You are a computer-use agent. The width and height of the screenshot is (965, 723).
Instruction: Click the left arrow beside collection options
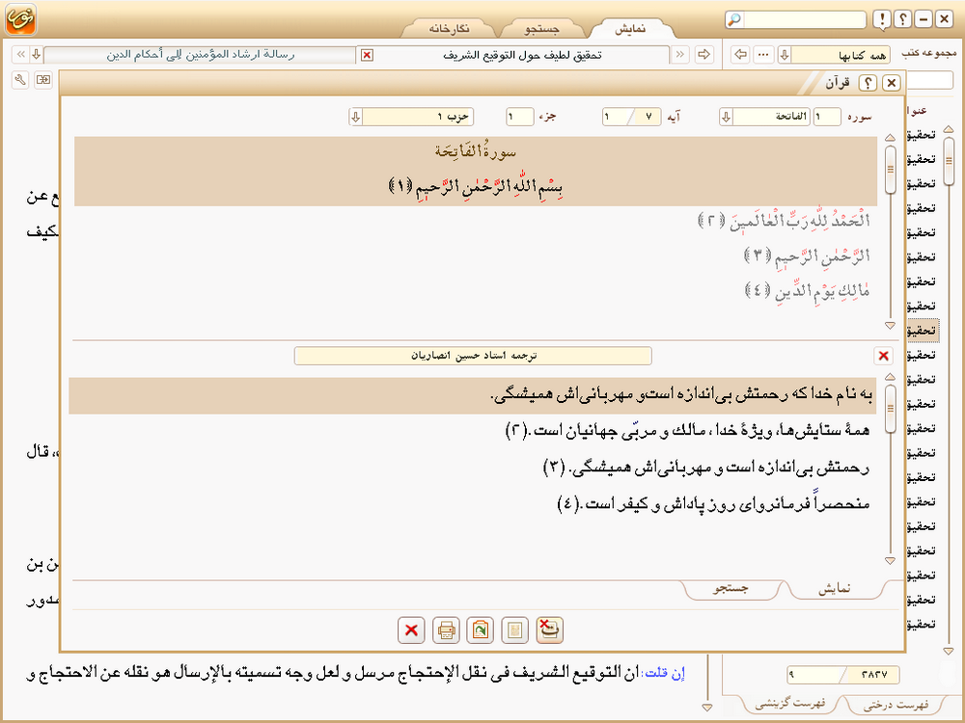point(741,55)
